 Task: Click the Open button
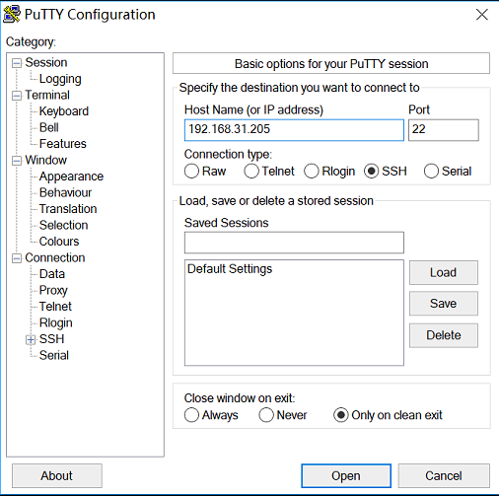click(346, 475)
